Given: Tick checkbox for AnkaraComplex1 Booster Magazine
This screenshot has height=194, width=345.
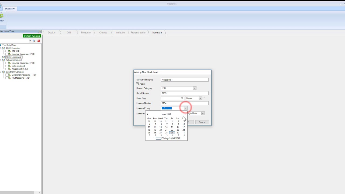Looking at the screenshot, I should point(7,63).
